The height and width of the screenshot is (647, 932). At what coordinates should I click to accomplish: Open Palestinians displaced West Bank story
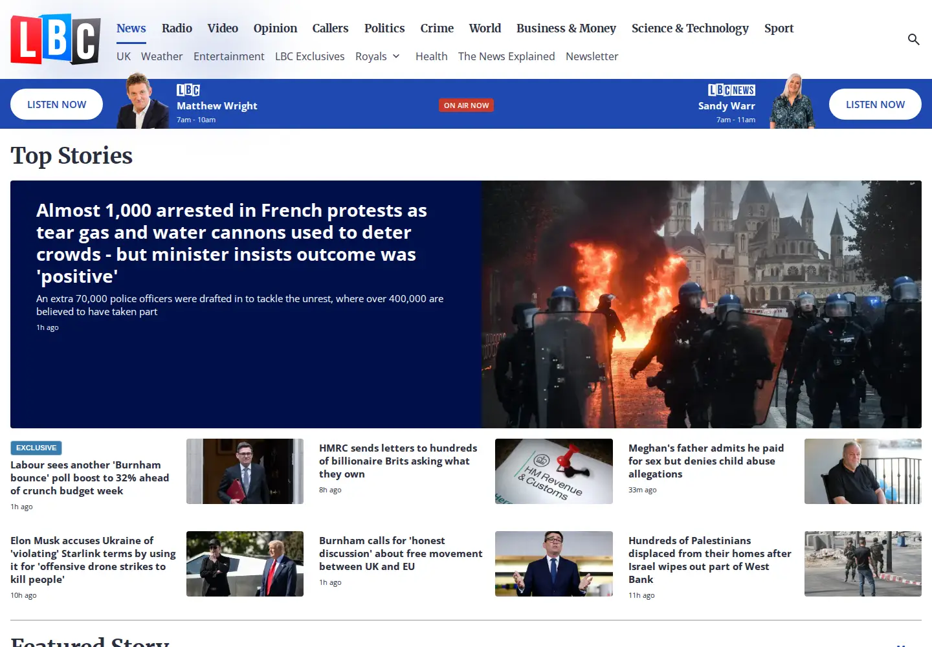[710, 560]
